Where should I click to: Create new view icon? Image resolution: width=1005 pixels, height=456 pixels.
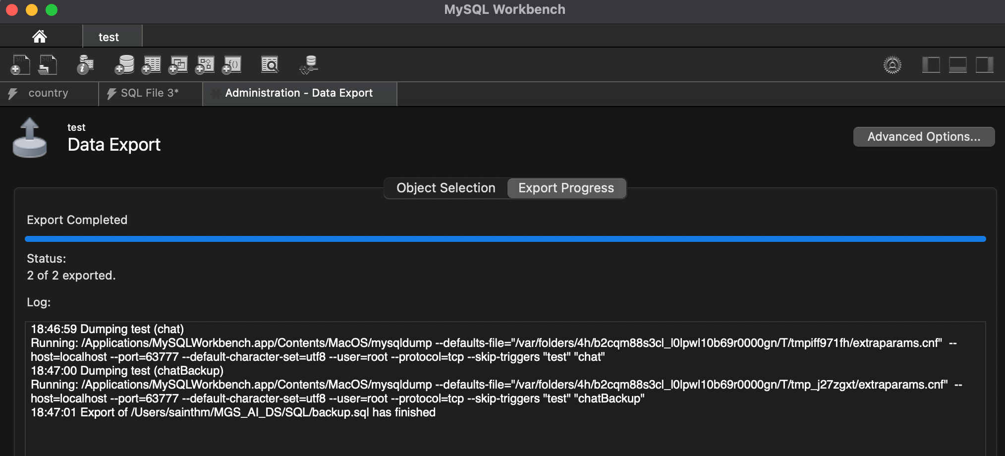click(x=178, y=65)
